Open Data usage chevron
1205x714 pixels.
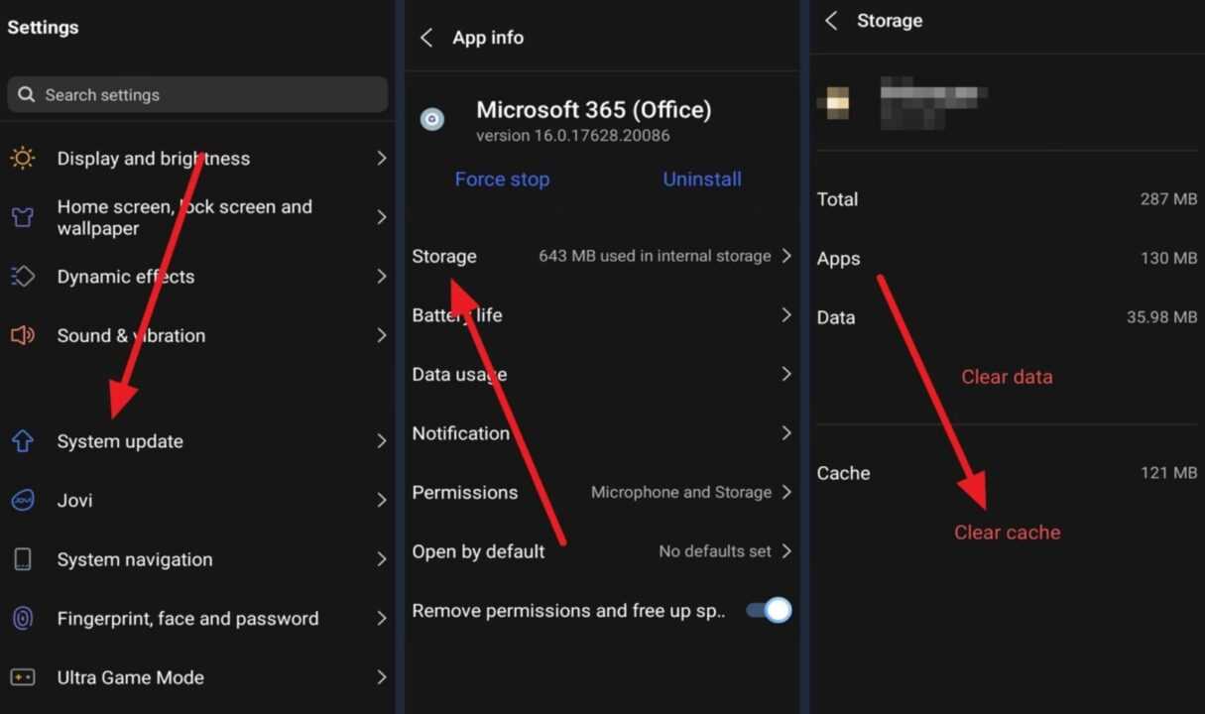(786, 374)
